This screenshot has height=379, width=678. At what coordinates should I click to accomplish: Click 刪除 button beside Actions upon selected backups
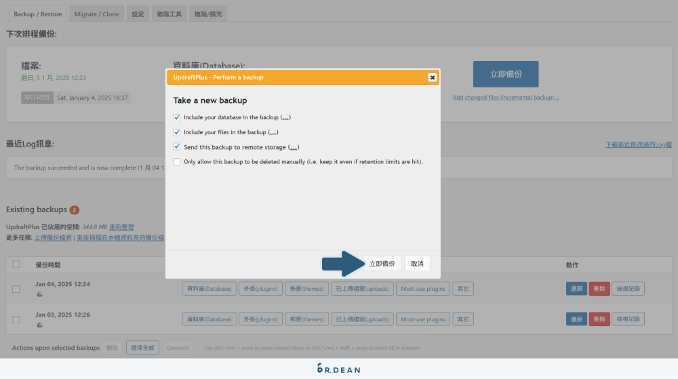[112, 348]
